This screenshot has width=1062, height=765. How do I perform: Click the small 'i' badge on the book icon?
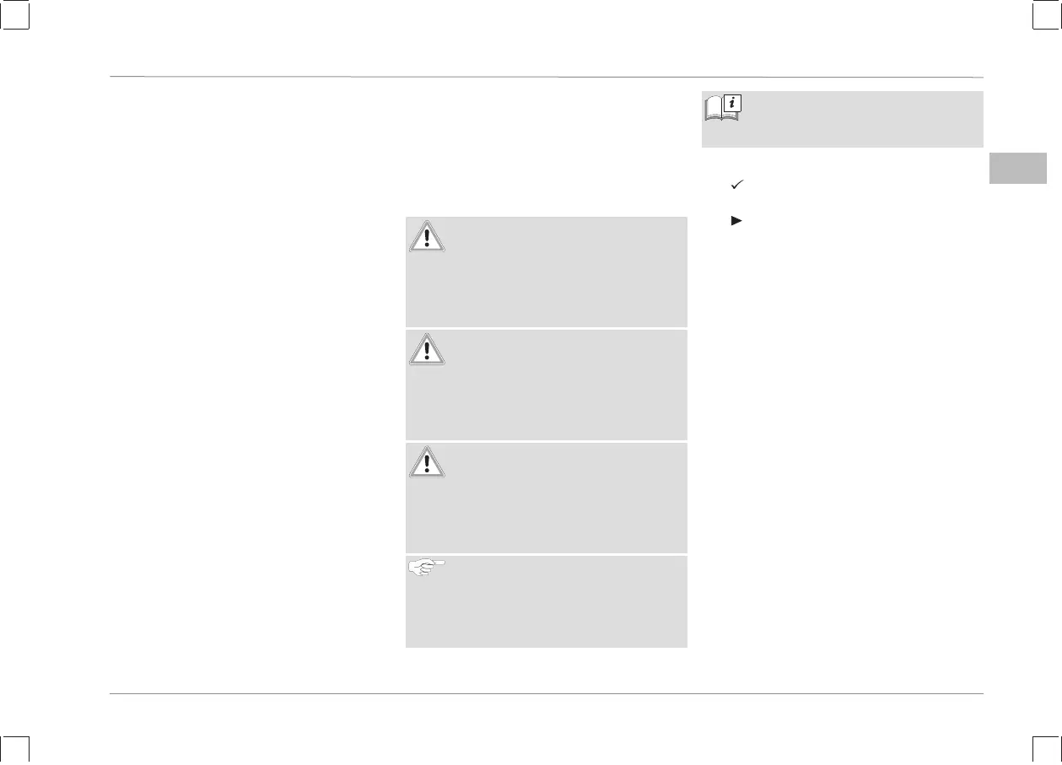pos(733,102)
